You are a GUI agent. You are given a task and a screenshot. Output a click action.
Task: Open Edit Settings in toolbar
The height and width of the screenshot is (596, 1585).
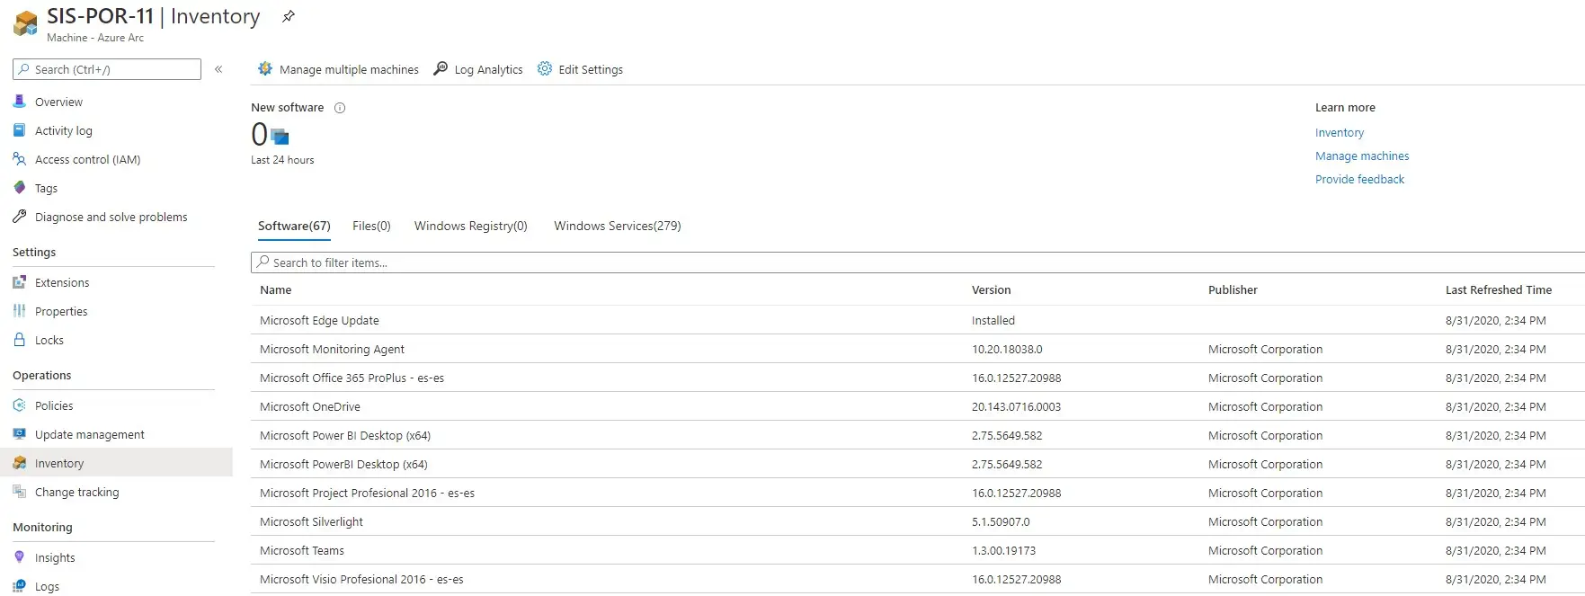pos(580,69)
